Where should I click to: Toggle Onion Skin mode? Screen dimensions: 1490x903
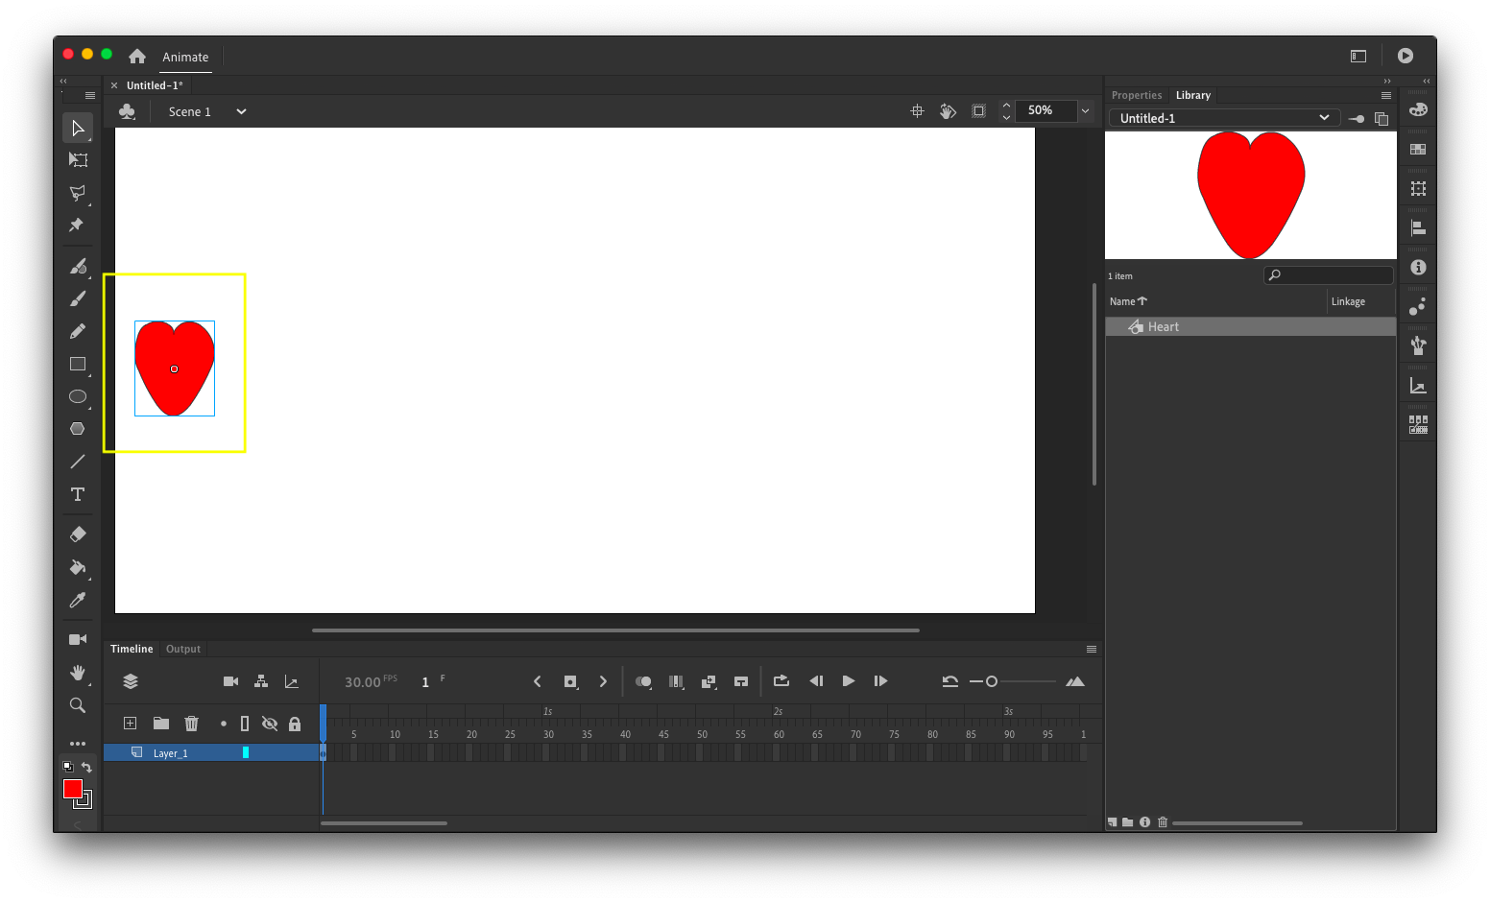point(643,681)
